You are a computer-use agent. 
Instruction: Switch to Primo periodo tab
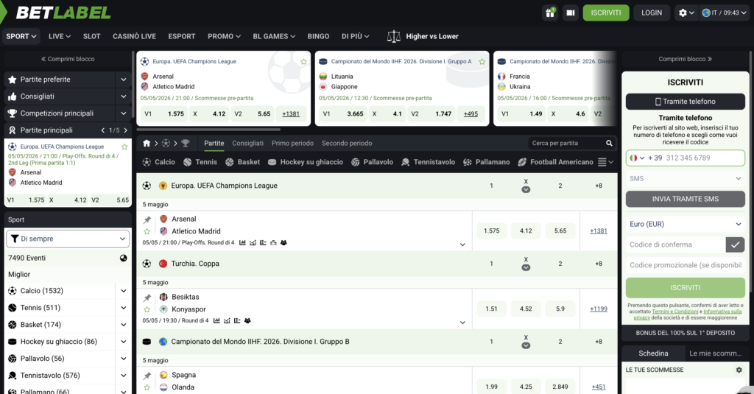pos(292,144)
